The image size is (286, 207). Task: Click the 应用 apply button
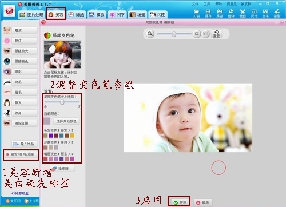tap(179, 202)
